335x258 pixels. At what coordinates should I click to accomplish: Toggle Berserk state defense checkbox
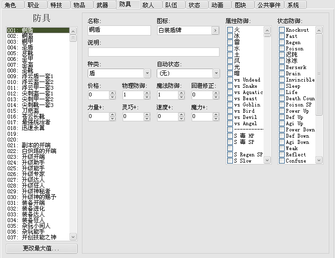click(x=282, y=67)
